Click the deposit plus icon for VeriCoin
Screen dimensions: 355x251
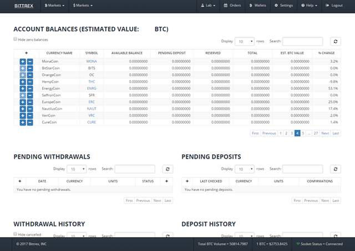tap(23, 116)
